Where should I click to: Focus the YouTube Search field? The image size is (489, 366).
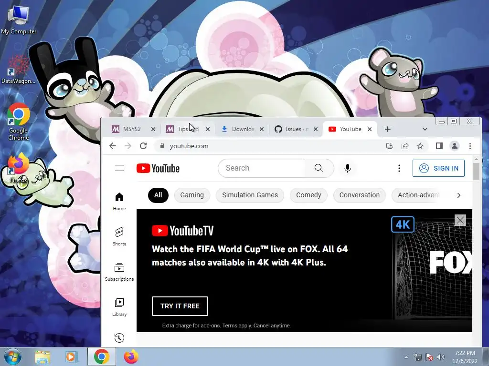[261, 168]
